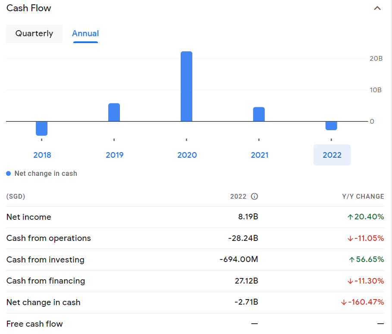Click the 'Cash from investing' row label

click(x=45, y=259)
